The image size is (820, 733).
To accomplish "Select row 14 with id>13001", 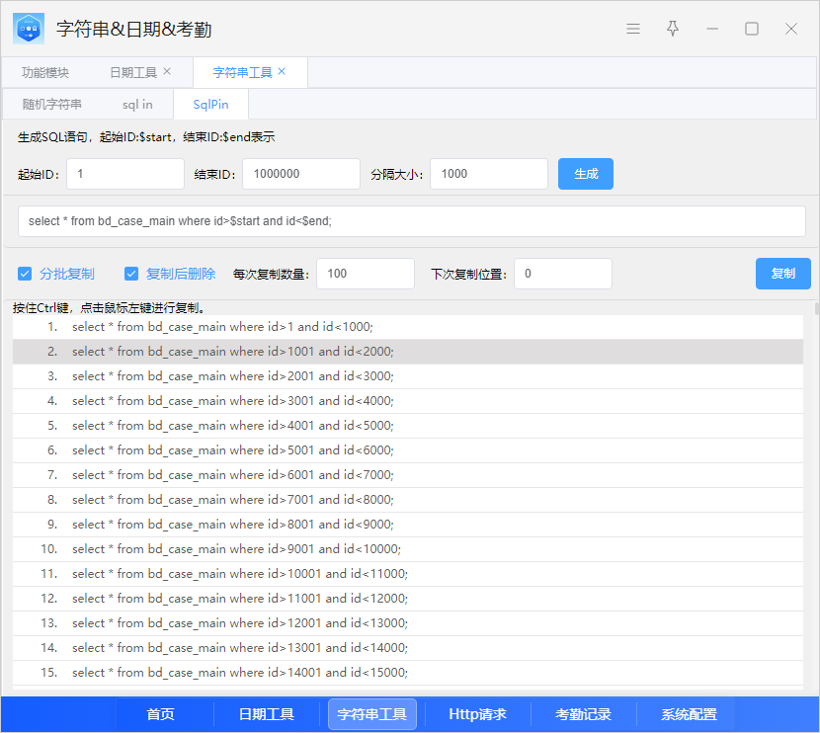I will point(408,648).
